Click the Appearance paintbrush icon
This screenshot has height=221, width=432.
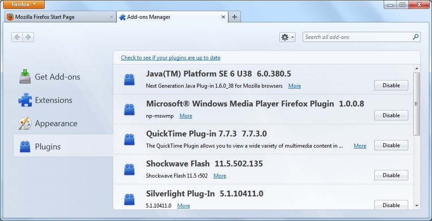tap(25, 123)
